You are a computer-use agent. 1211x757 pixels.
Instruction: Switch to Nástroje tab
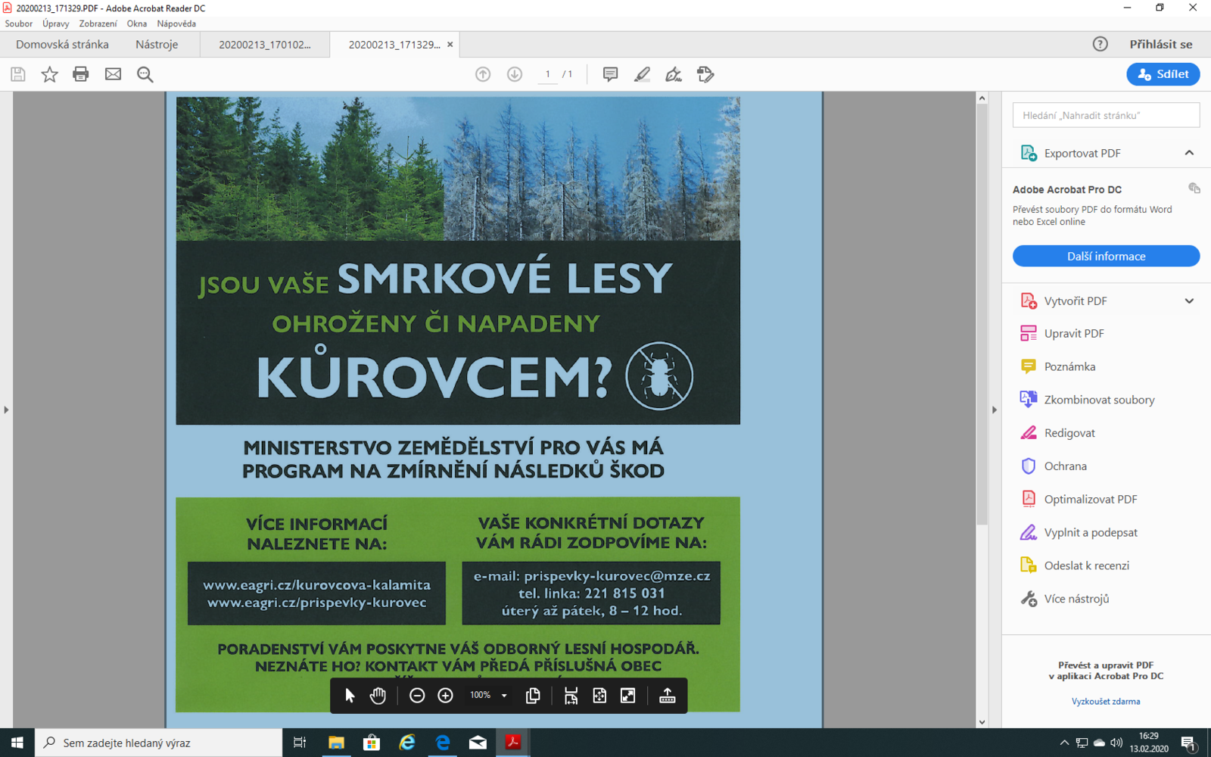(157, 44)
